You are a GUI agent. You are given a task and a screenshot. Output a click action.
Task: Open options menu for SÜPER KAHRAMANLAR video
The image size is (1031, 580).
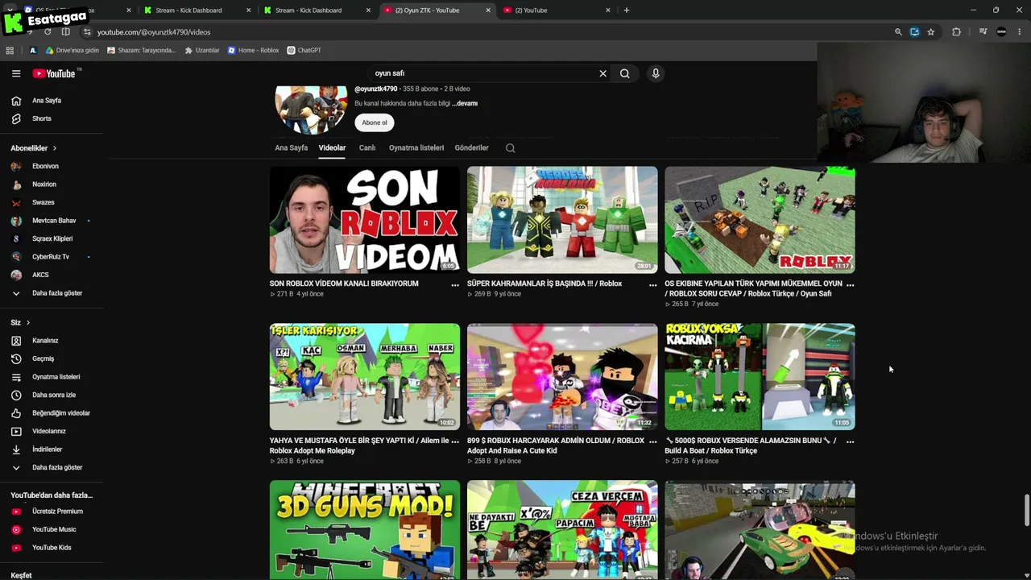(652, 284)
